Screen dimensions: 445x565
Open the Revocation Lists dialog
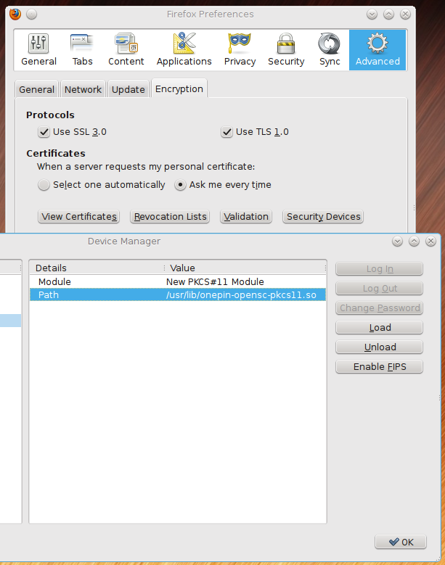[170, 217]
